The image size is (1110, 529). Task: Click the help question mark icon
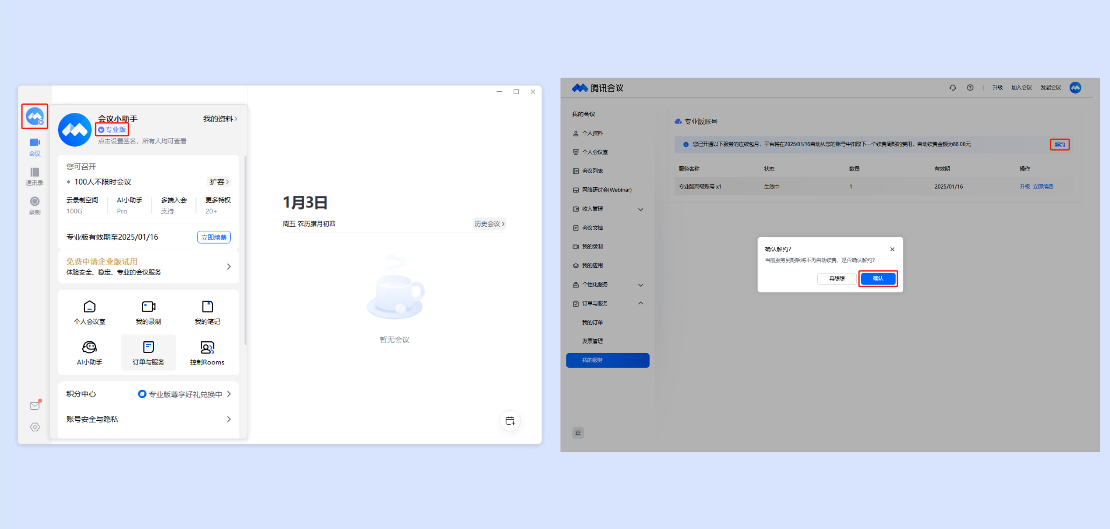click(x=970, y=88)
